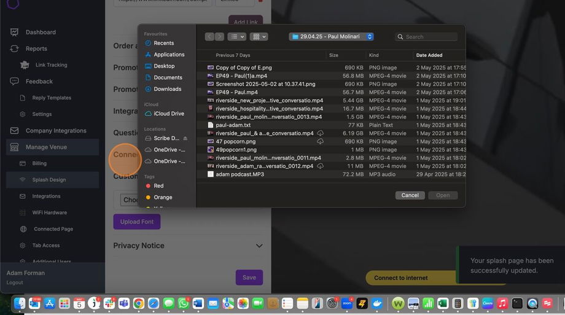565x315 pixels.
Task: Open the Recents folder in the sidebar
Action: tap(163, 43)
